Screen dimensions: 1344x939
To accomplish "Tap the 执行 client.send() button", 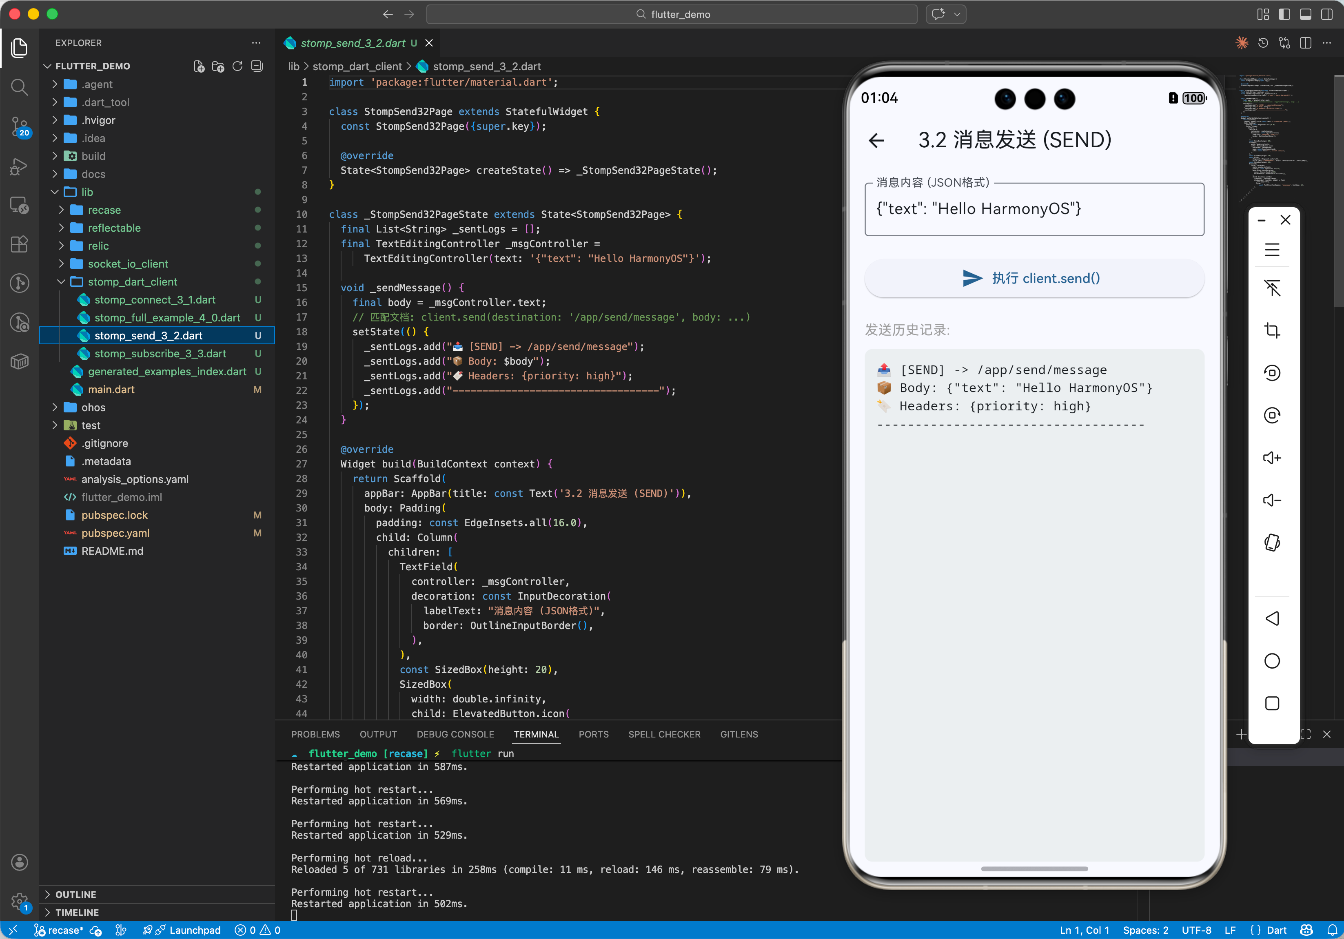I will (x=1034, y=278).
